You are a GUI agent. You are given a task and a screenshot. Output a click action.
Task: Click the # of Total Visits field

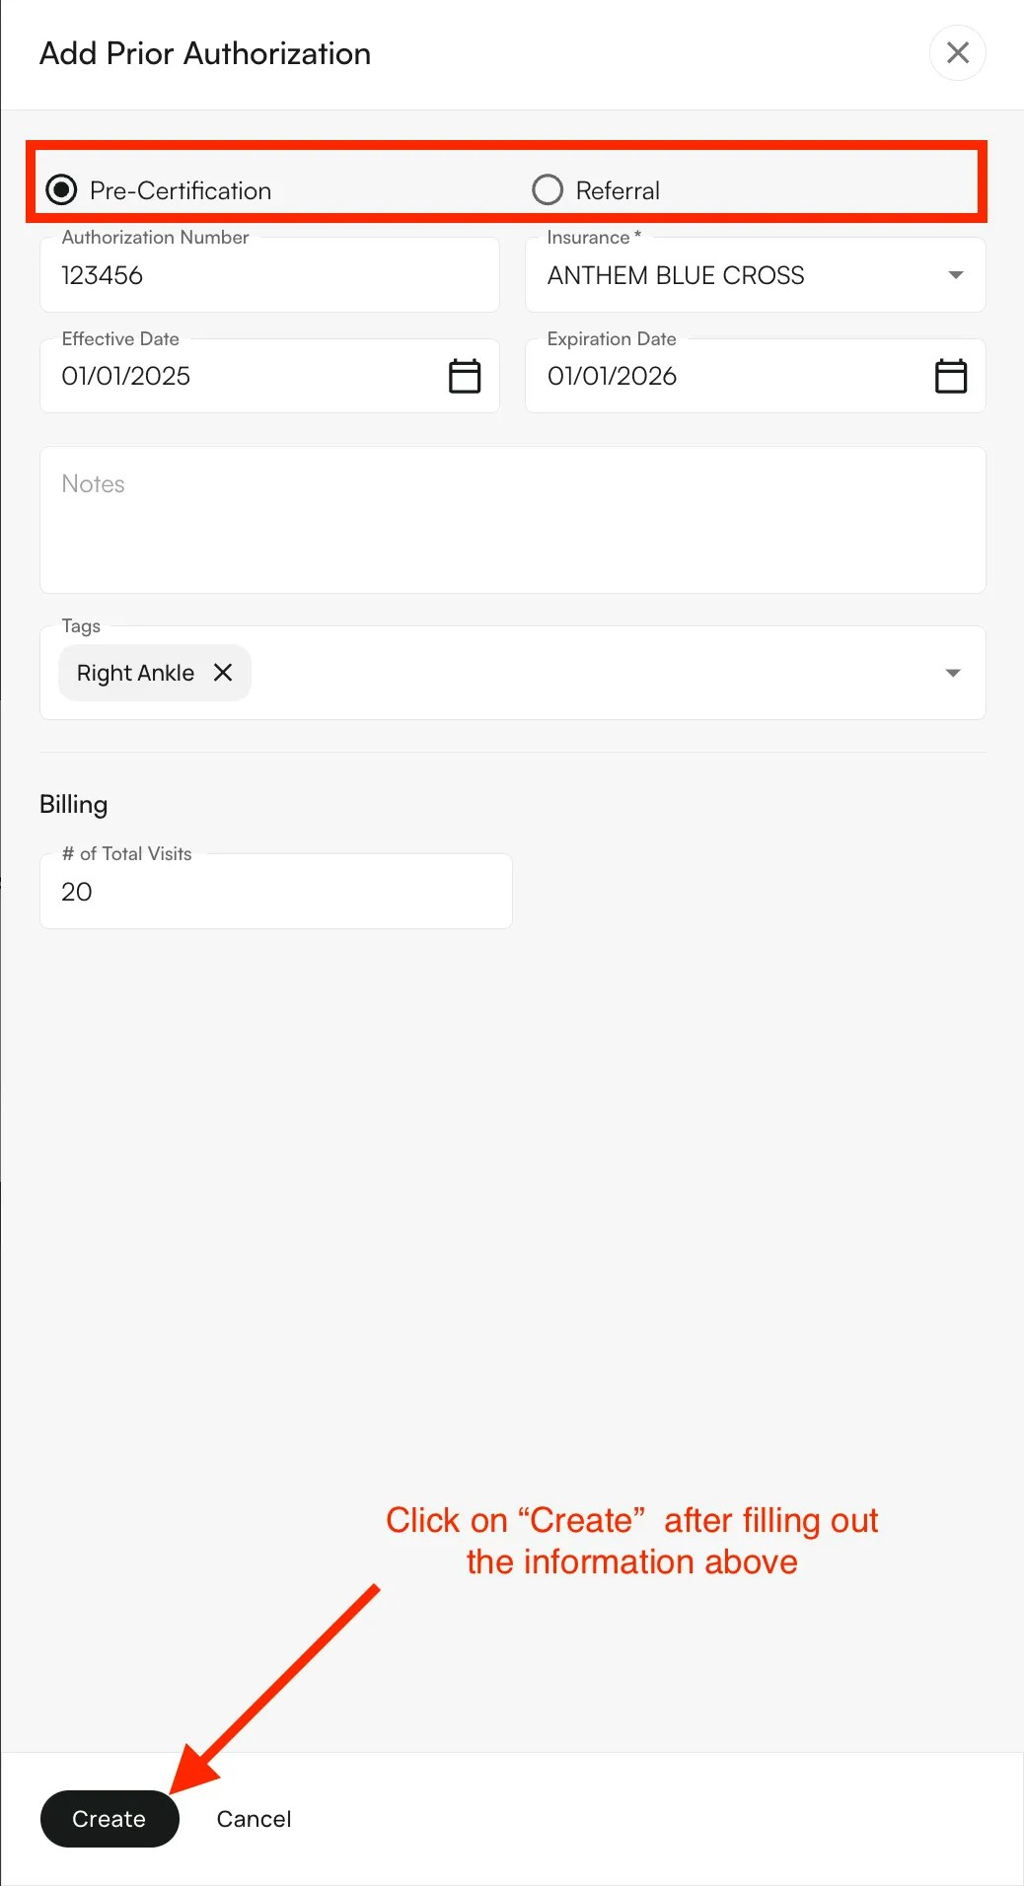point(276,891)
